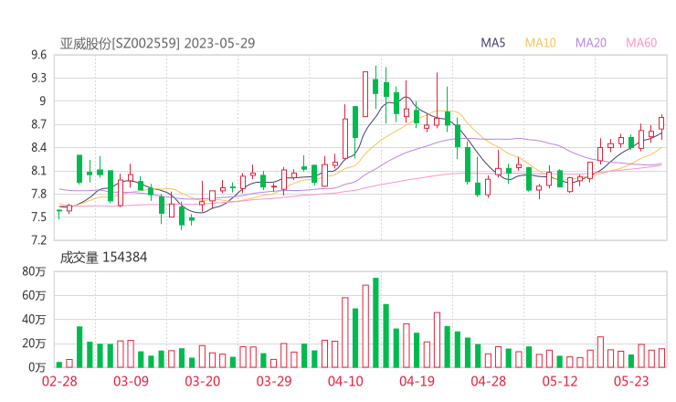Click the 04-10 date label

[x=345, y=381]
